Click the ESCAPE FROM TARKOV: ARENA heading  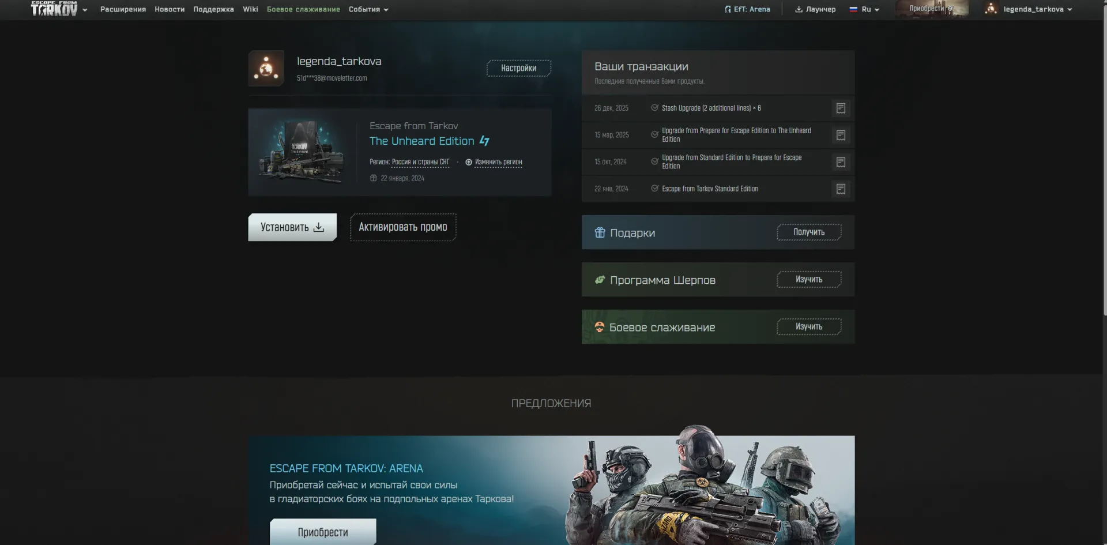(346, 468)
